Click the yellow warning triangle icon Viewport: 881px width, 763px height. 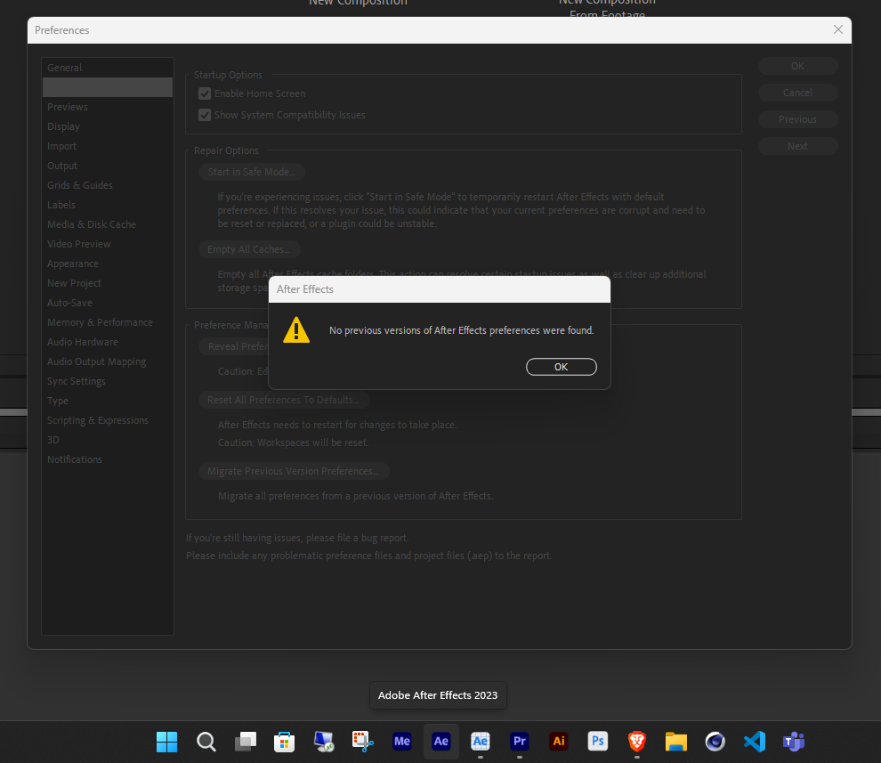click(296, 330)
